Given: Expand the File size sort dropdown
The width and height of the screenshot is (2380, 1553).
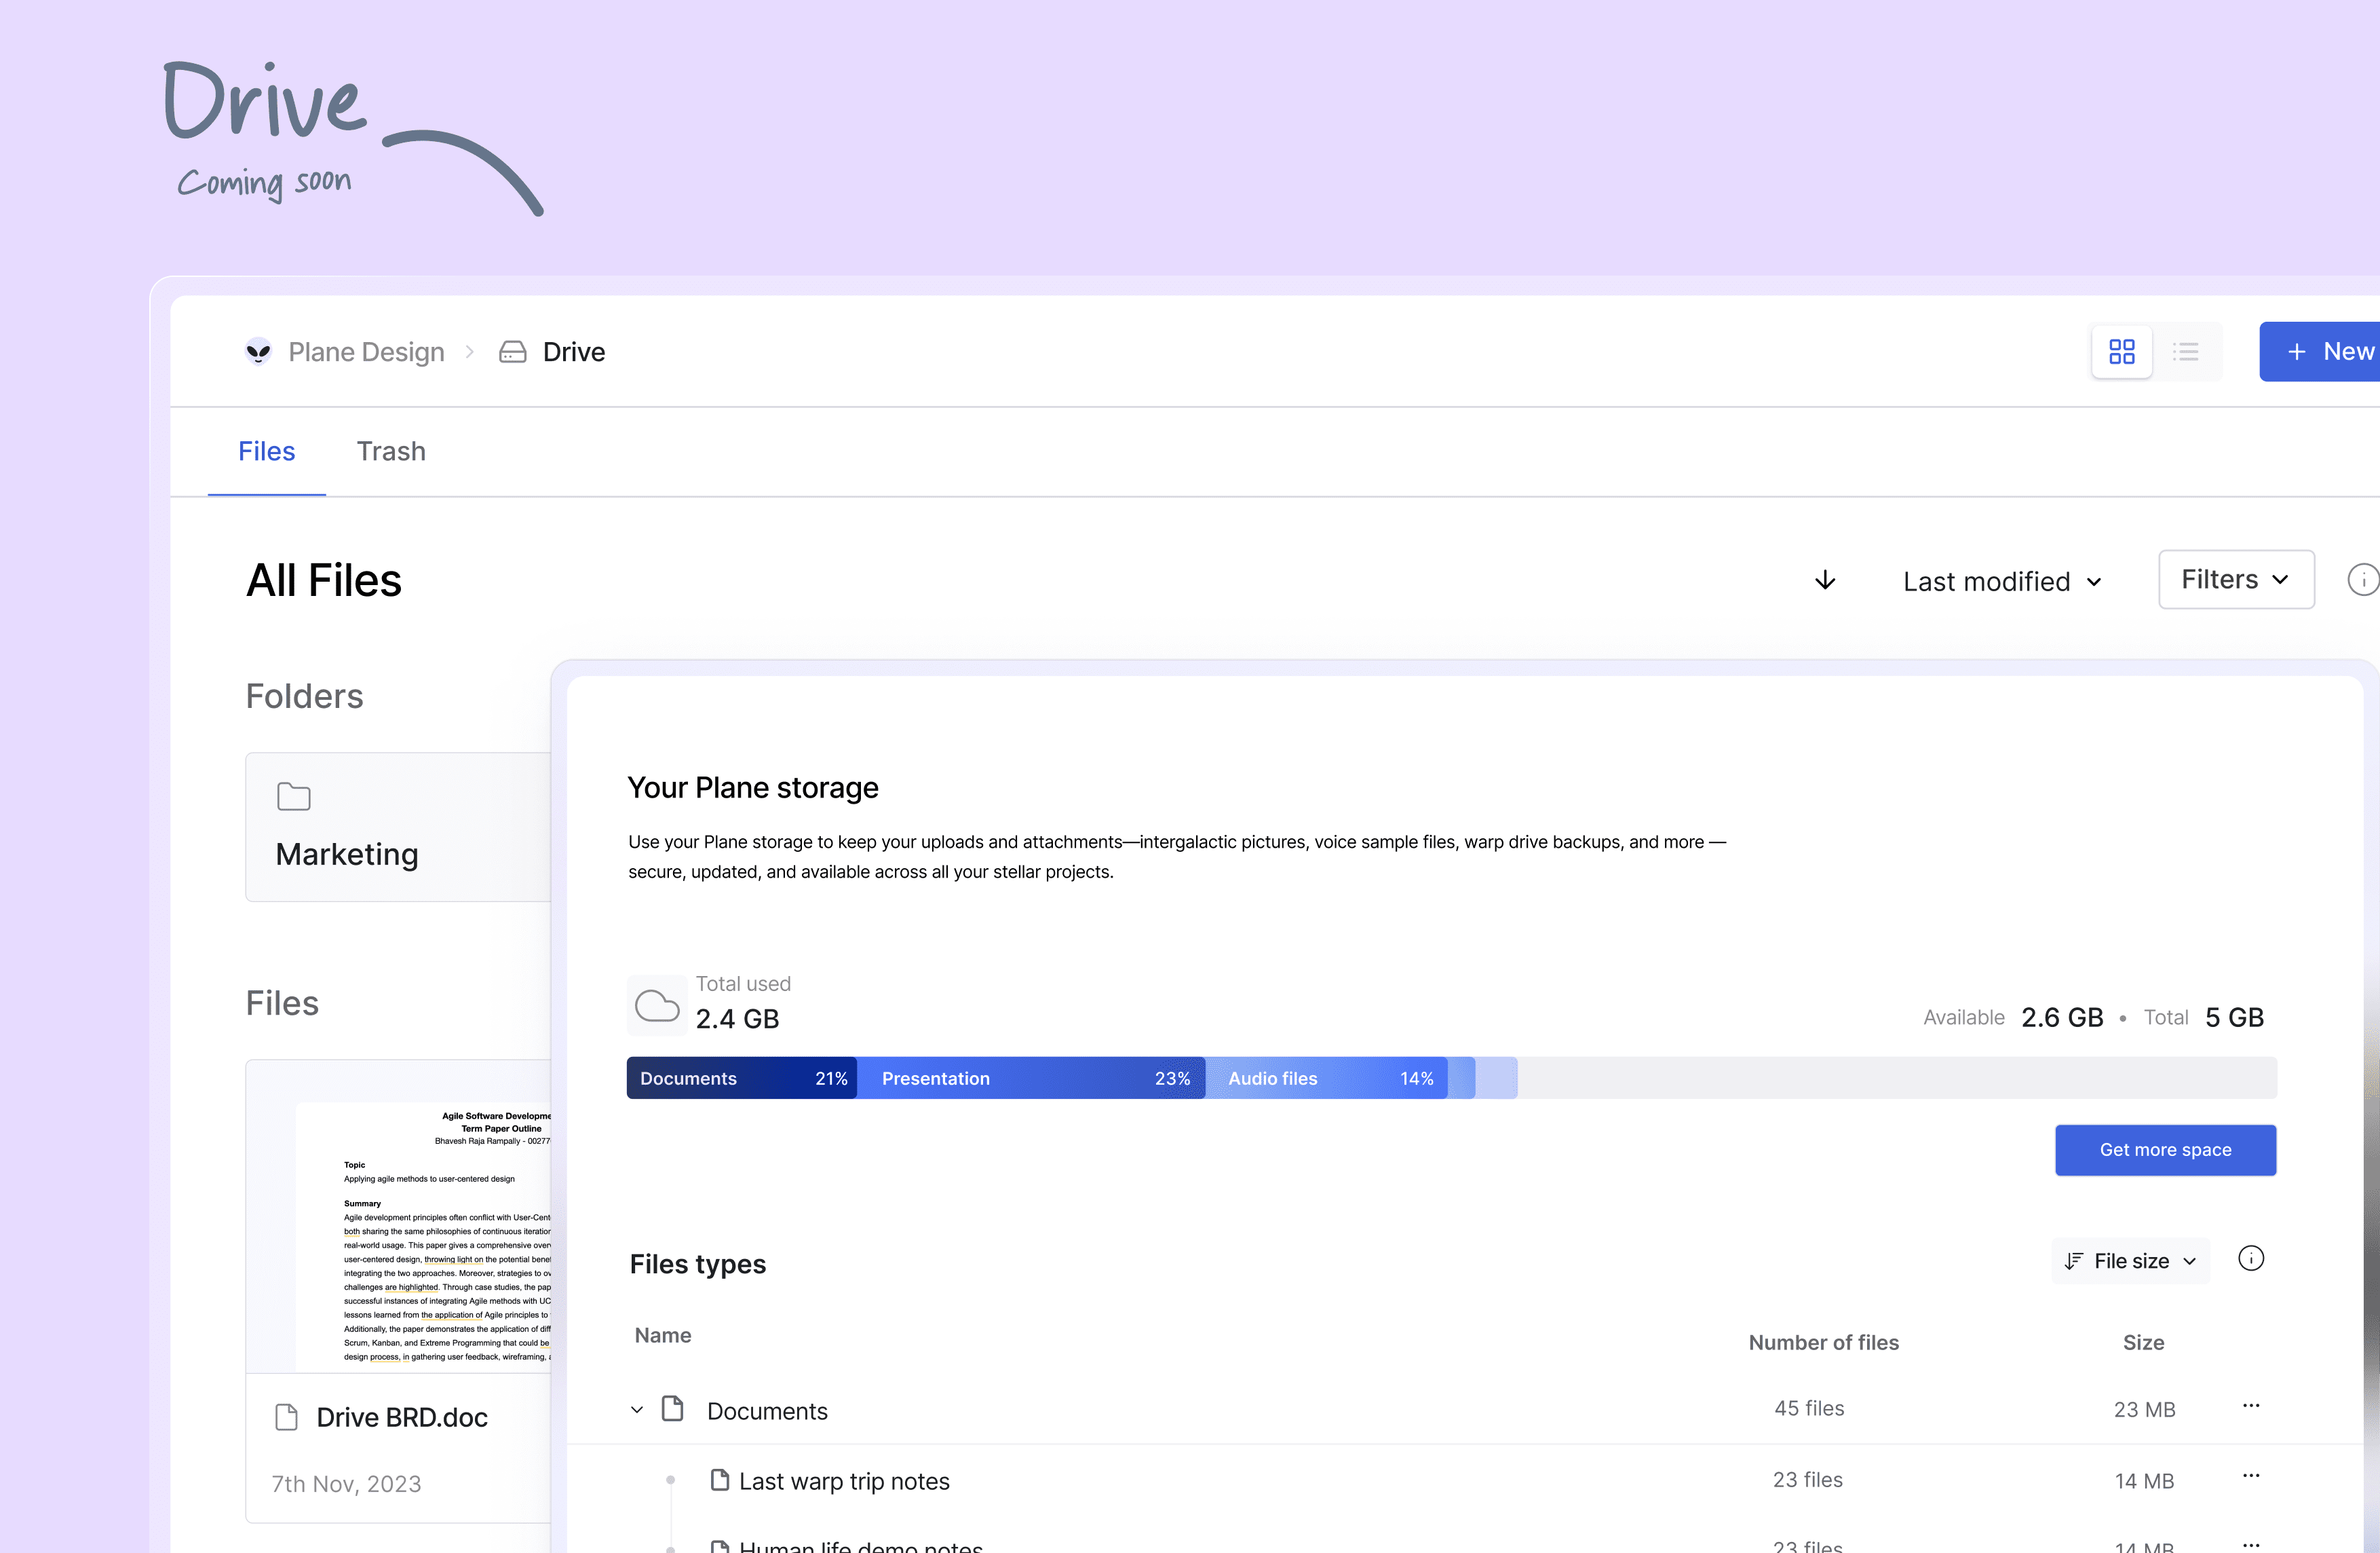Looking at the screenshot, I should pos(2132,1260).
